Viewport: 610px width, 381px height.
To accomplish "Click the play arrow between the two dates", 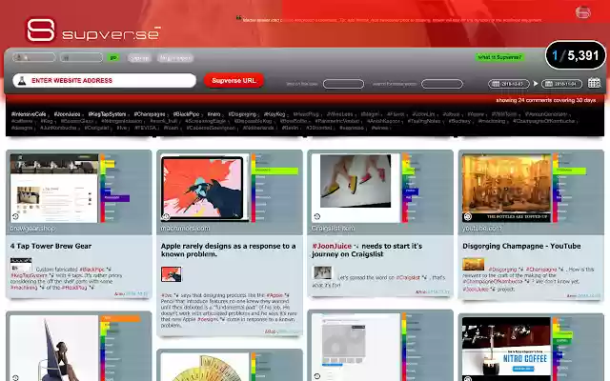I will [x=536, y=84].
